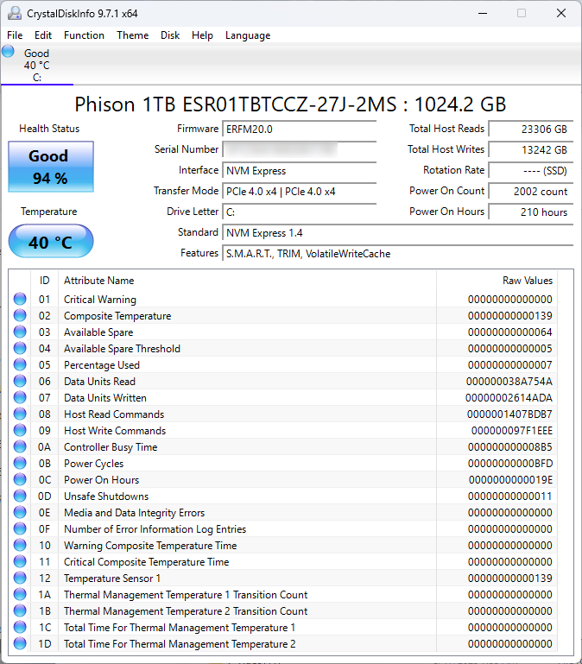
Task: Close the CrystalDiskInfo window
Action: 561,13
